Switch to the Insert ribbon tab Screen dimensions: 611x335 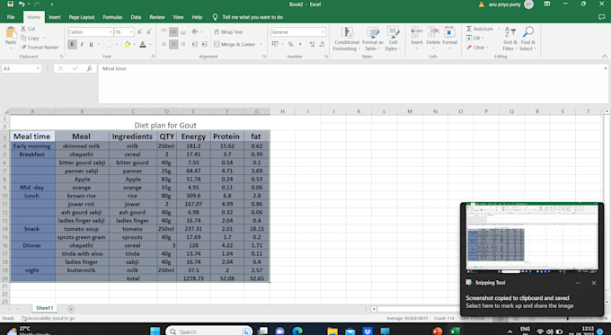pos(55,17)
